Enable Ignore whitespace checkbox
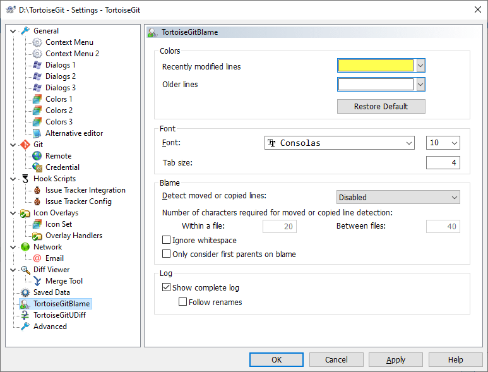Image resolution: width=488 pixels, height=372 pixels. pyautogui.click(x=167, y=240)
